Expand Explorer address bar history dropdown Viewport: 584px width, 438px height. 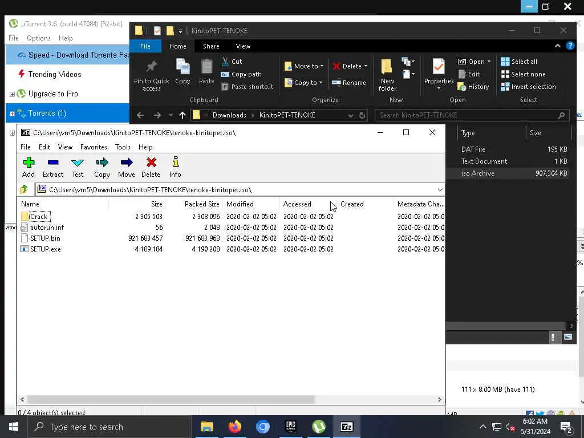[x=351, y=115]
